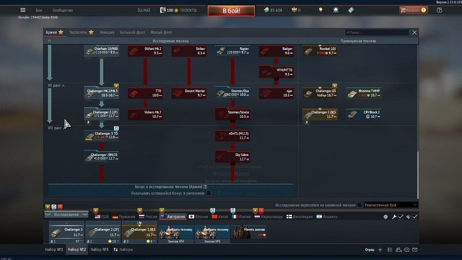Open the chat bubble icon

pyautogui.click(x=407, y=250)
